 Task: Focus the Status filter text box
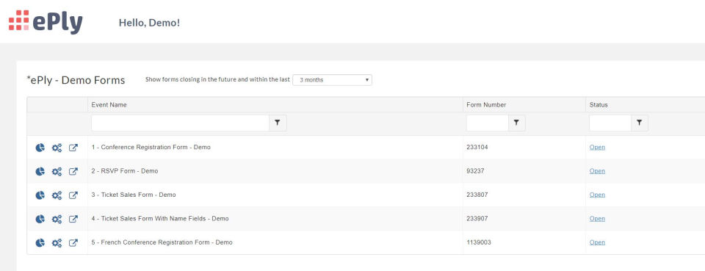(610, 123)
